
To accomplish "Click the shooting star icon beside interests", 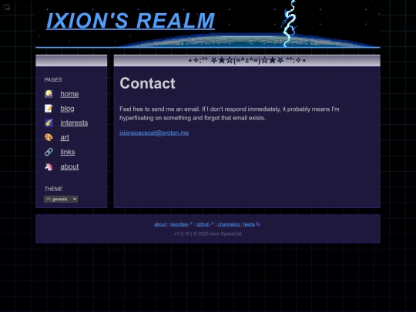I will [49, 122].
